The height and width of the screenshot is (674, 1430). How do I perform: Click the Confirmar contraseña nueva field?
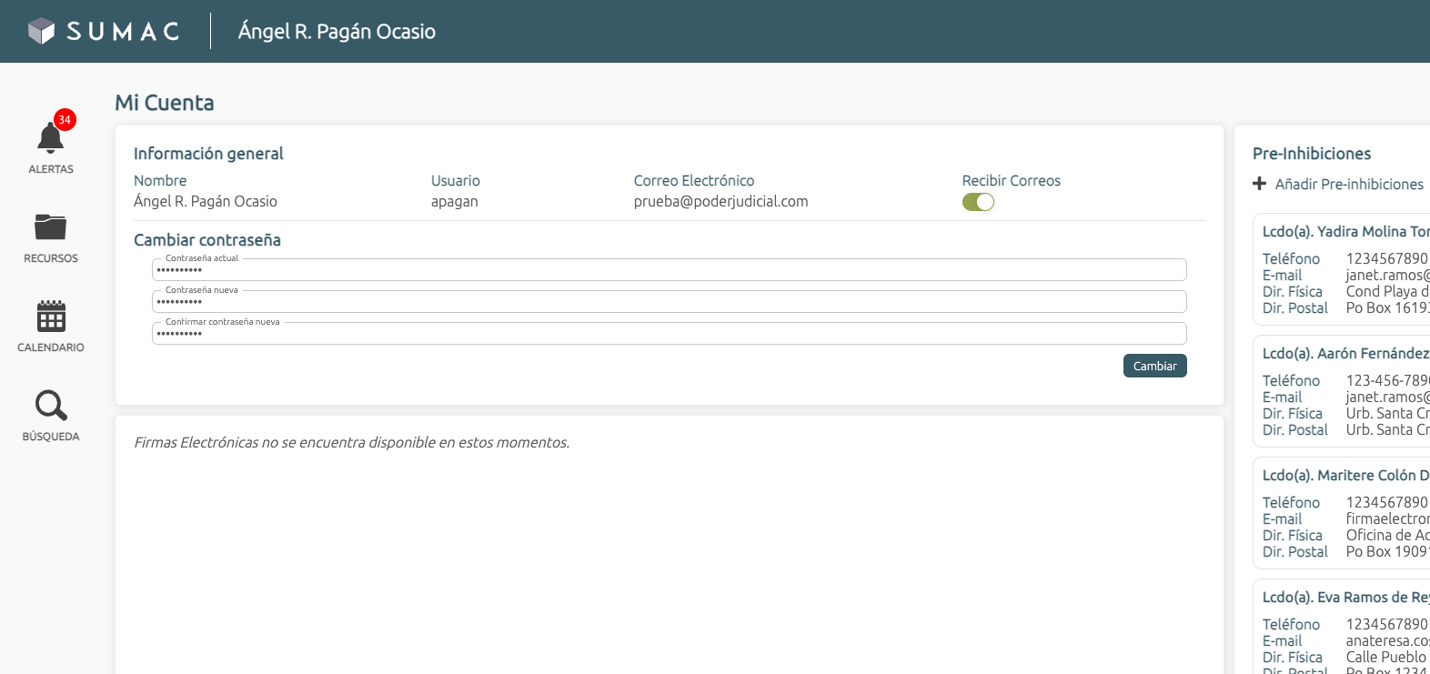tap(669, 334)
